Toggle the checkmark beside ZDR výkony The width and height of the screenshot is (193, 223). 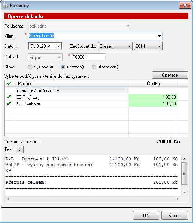9,97
